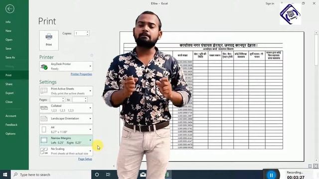Click the Show Margins icon under the preview
Viewport: 319px width, 179px height.
[x=310, y=166]
